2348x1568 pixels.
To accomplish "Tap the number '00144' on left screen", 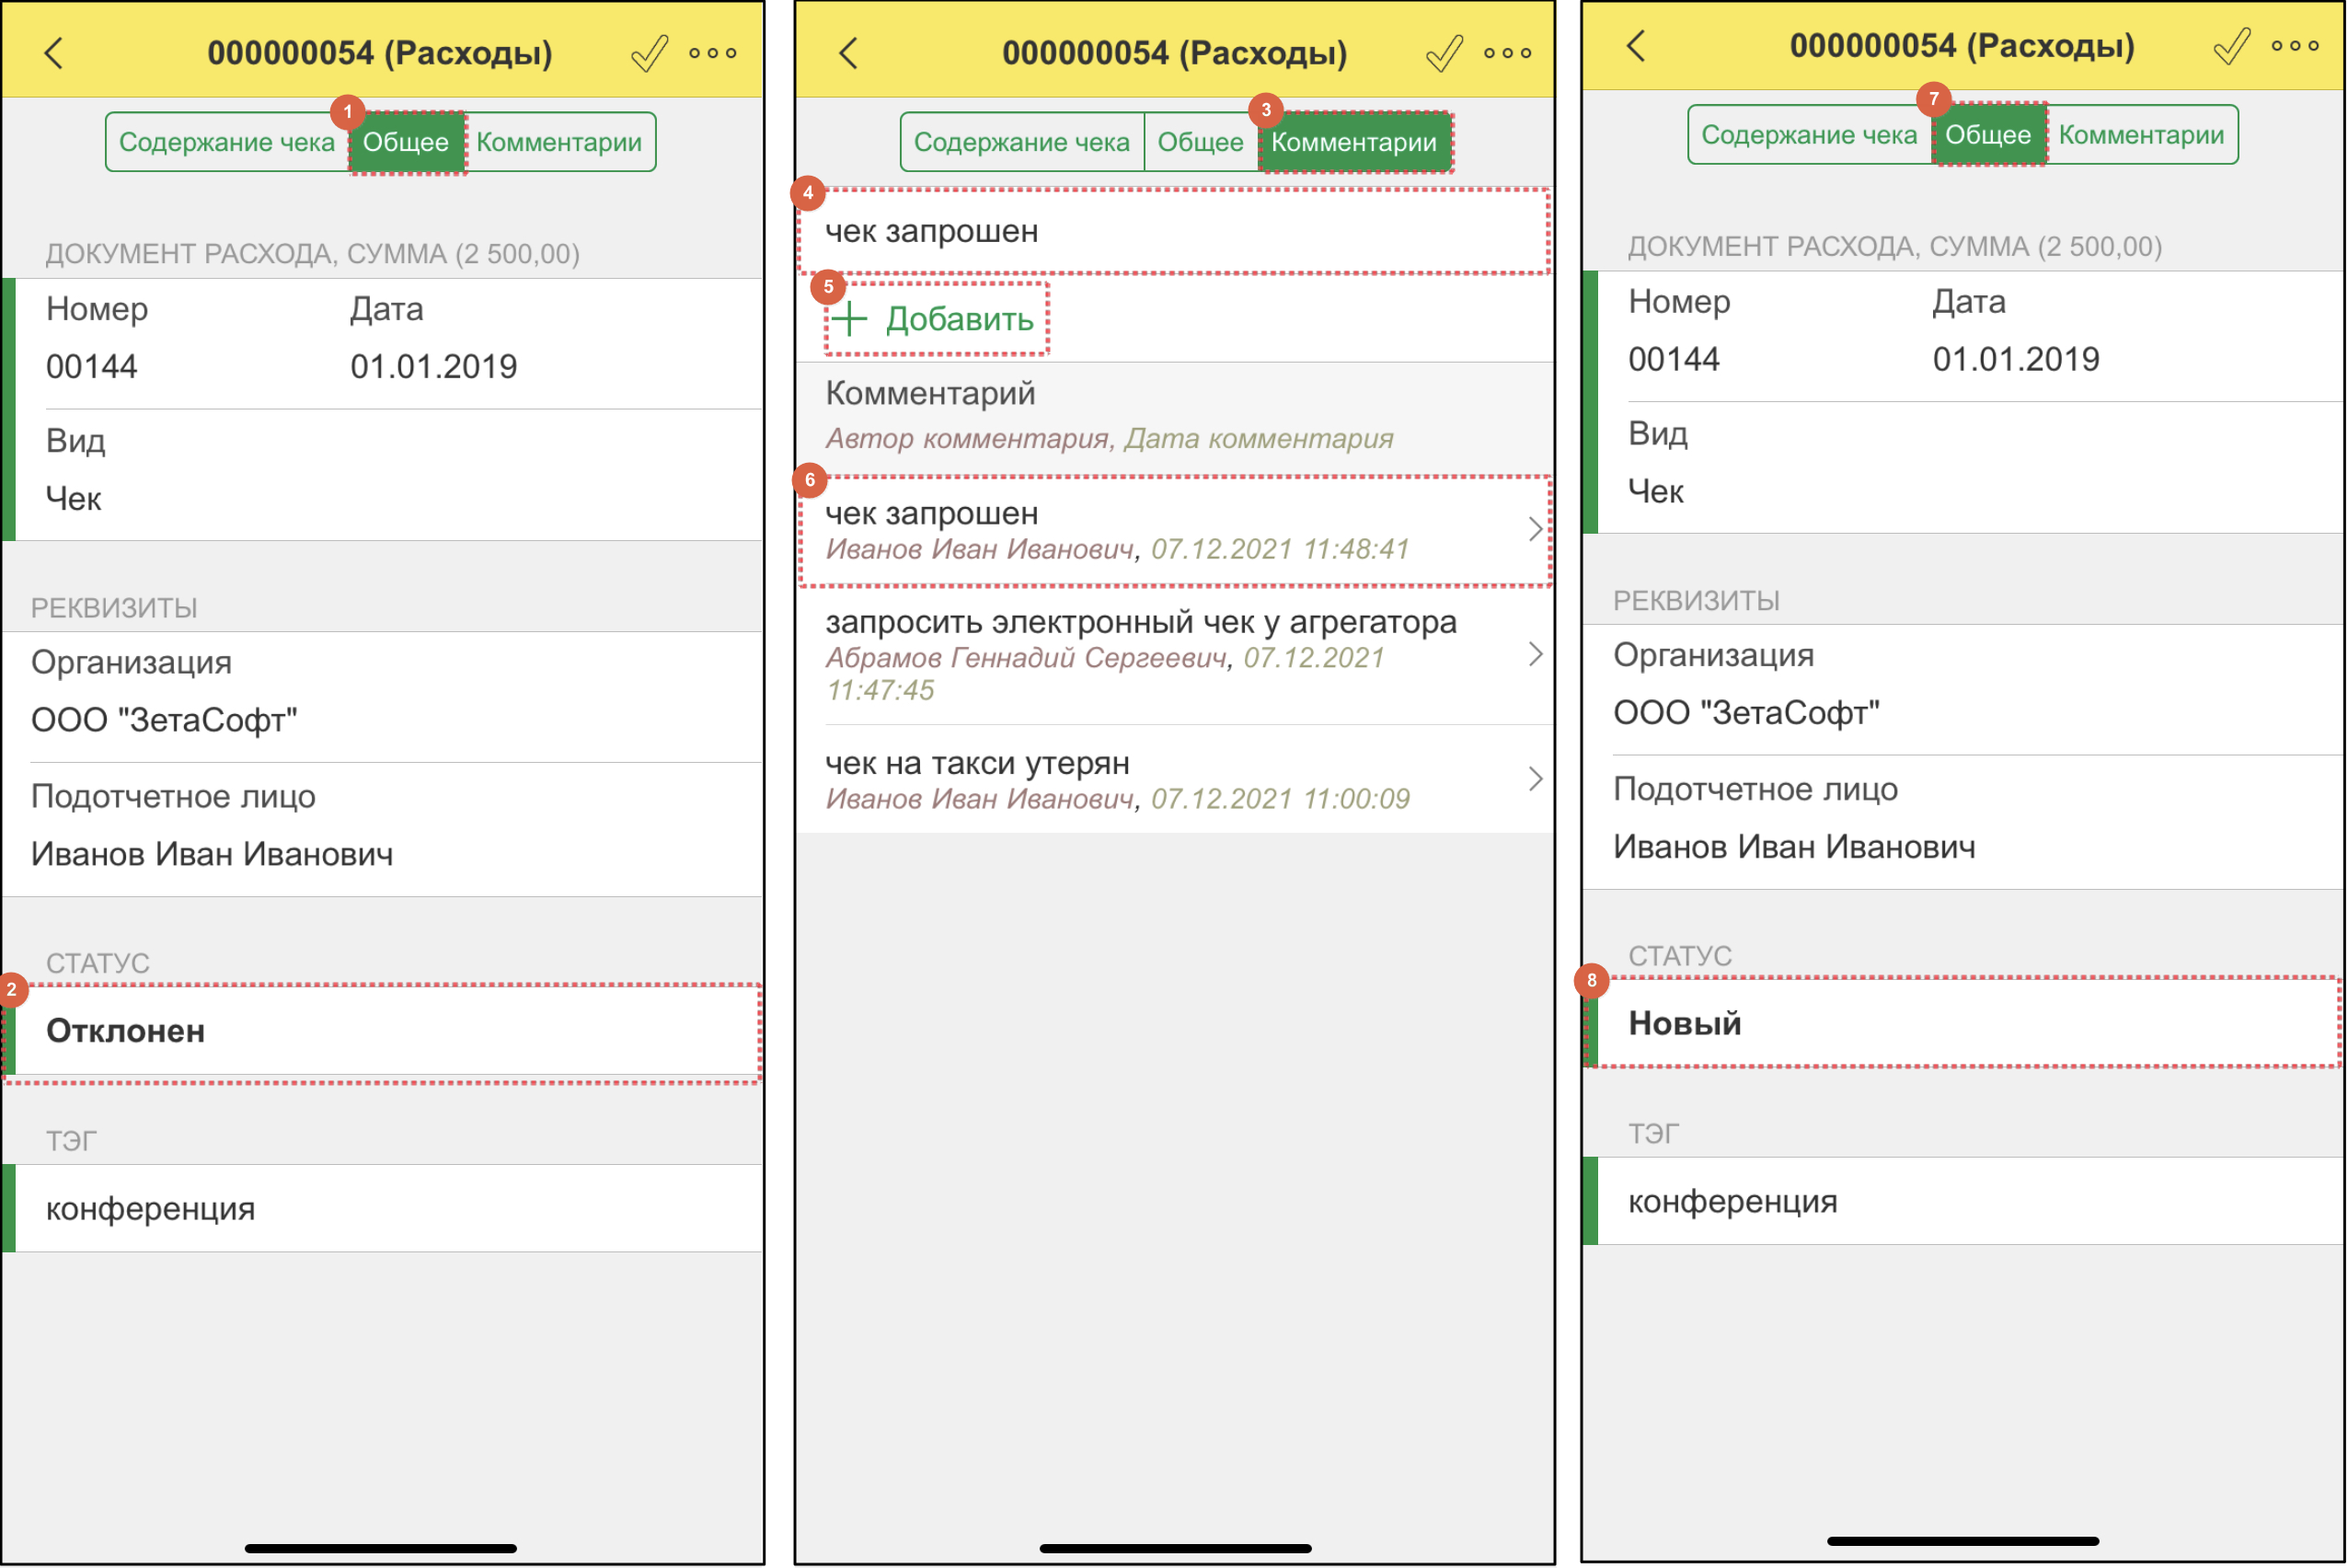I will coord(92,367).
